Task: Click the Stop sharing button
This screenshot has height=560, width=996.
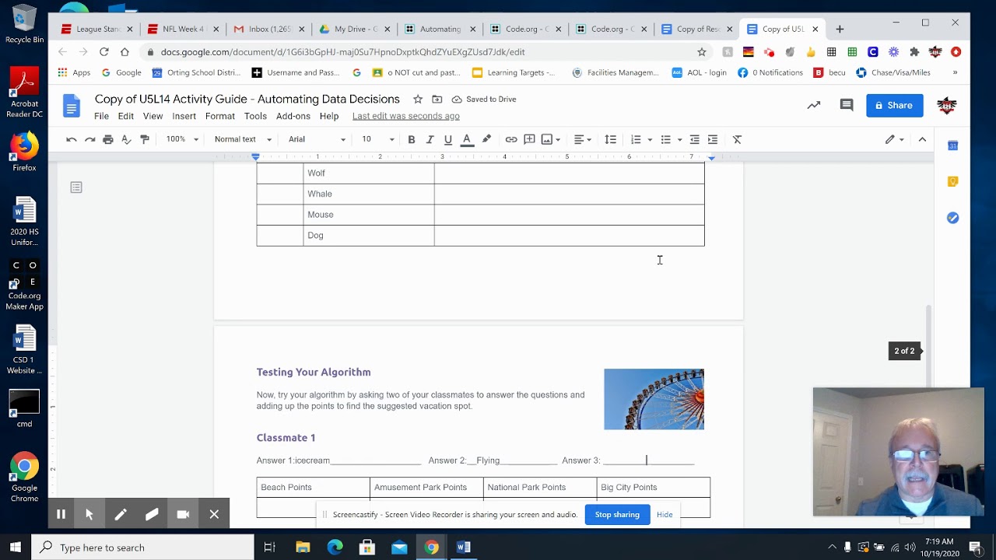Action: pyautogui.click(x=617, y=514)
